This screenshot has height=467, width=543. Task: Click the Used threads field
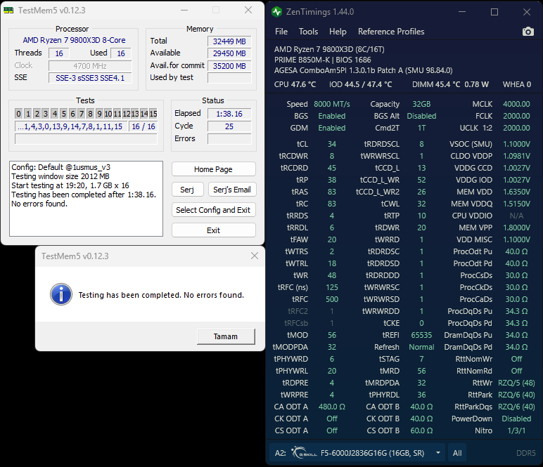tap(121, 53)
